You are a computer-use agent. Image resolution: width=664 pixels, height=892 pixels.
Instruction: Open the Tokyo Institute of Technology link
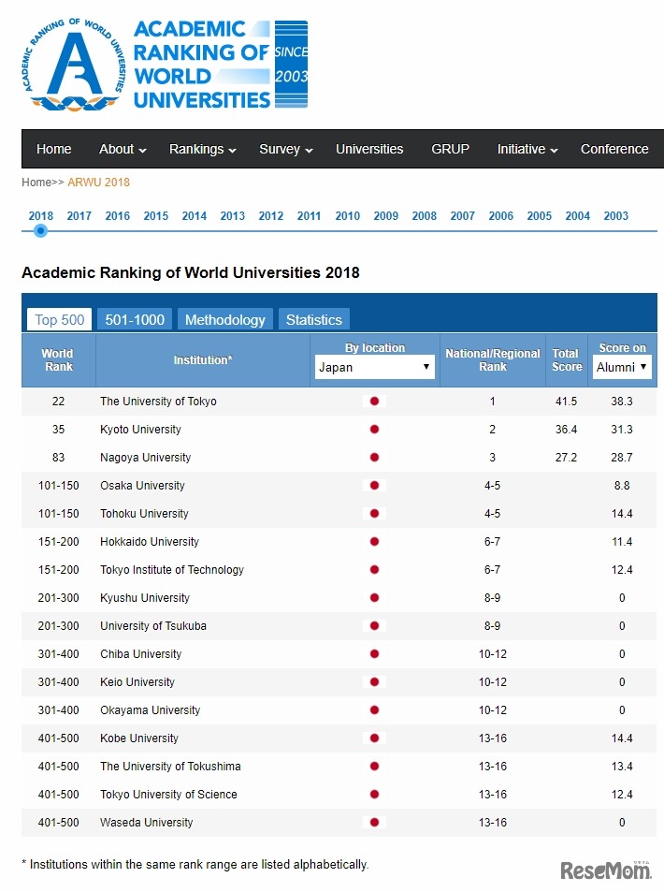click(x=172, y=569)
